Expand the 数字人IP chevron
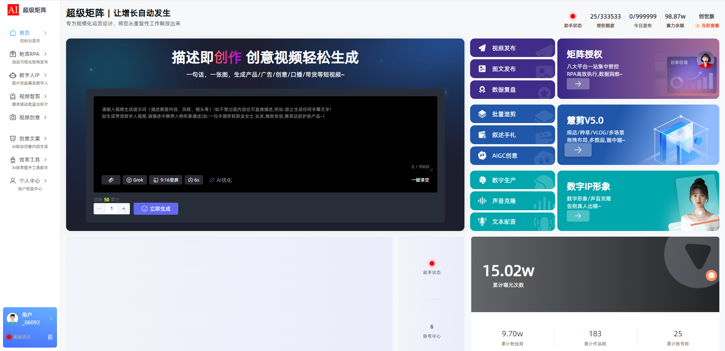Viewport: 725px width, 351px height. coord(45,75)
